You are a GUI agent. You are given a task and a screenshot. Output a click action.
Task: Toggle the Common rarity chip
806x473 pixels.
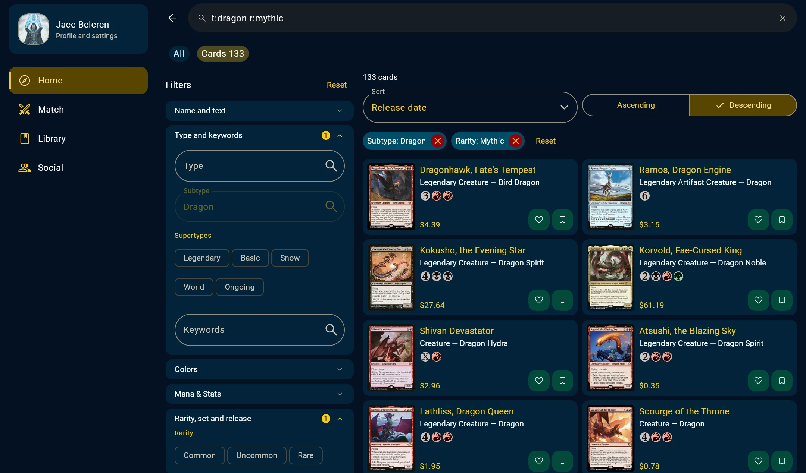pos(200,455)
